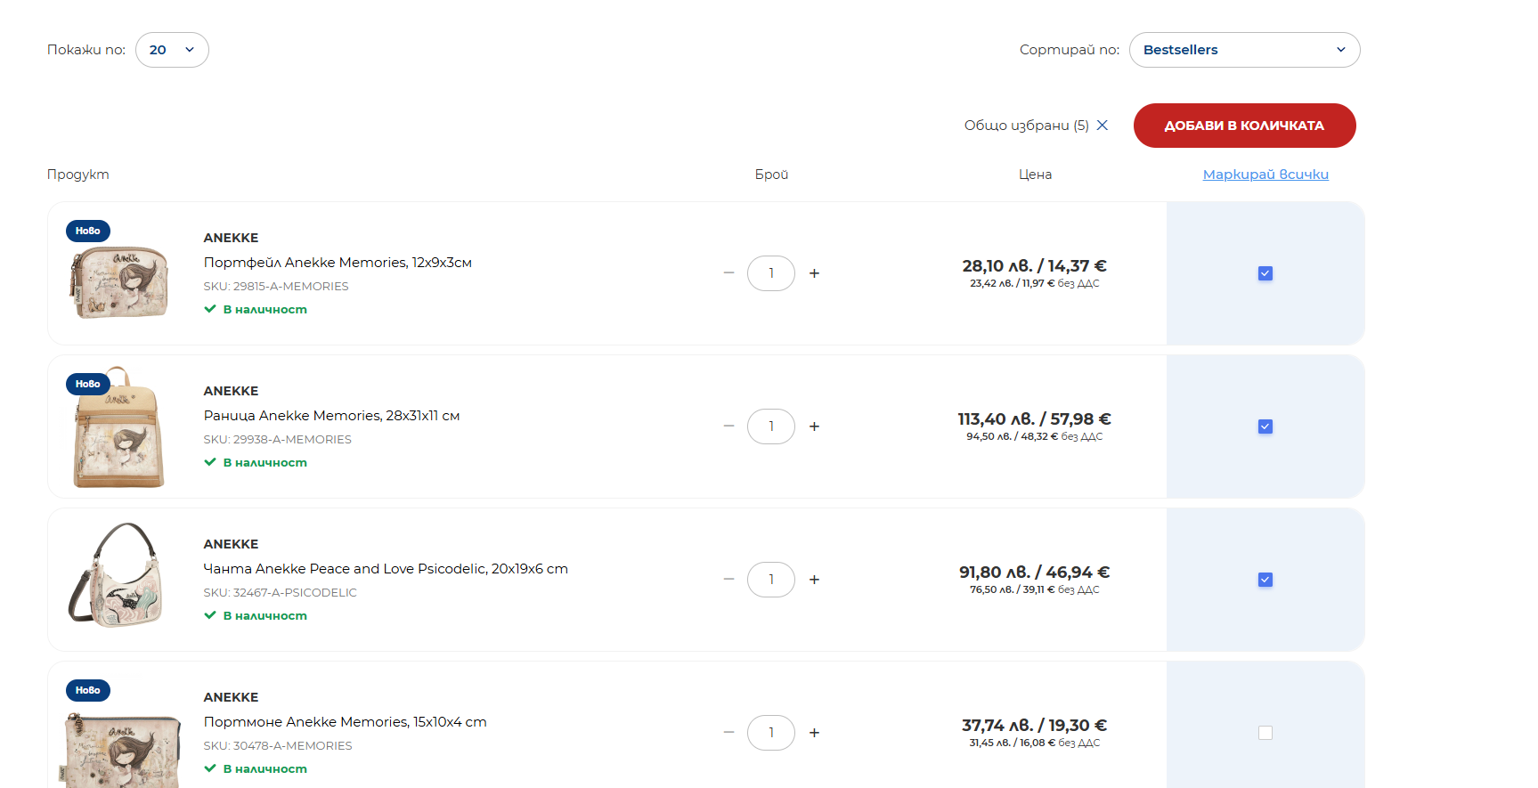The width and height of the screenshot is (1538, 788).
Task: Open Портмоне Anekke Memories 15x10x4 product link
Action: (345, 722)
